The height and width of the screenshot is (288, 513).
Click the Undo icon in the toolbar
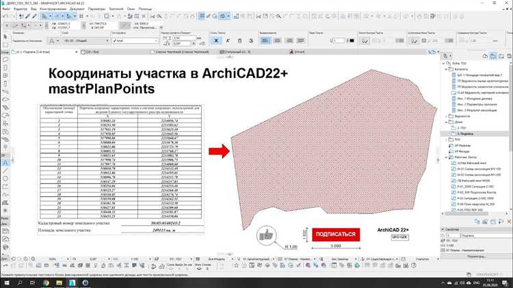click(5, 18)
